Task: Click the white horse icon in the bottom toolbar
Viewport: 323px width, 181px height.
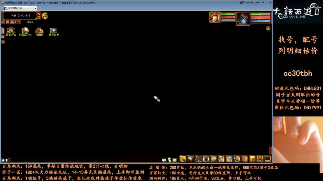Action: pos(237,159)
